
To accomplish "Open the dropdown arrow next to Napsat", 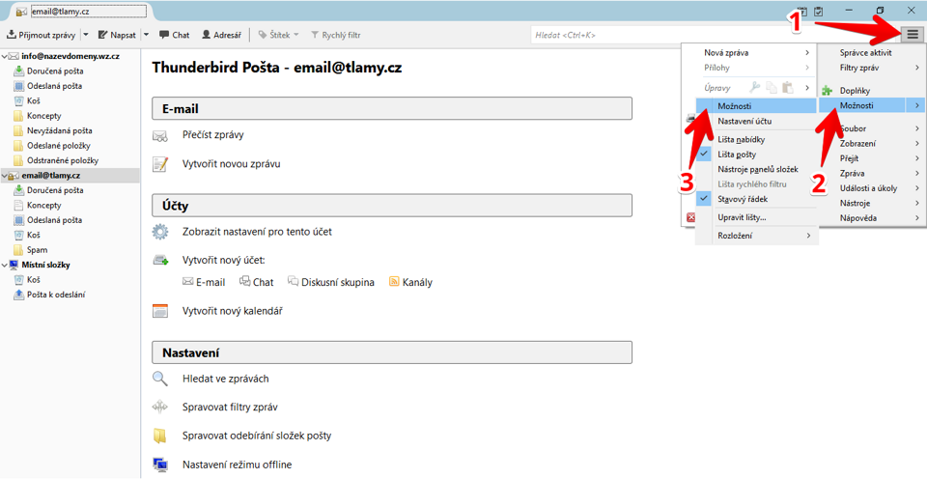I will [x=147, y=35].
